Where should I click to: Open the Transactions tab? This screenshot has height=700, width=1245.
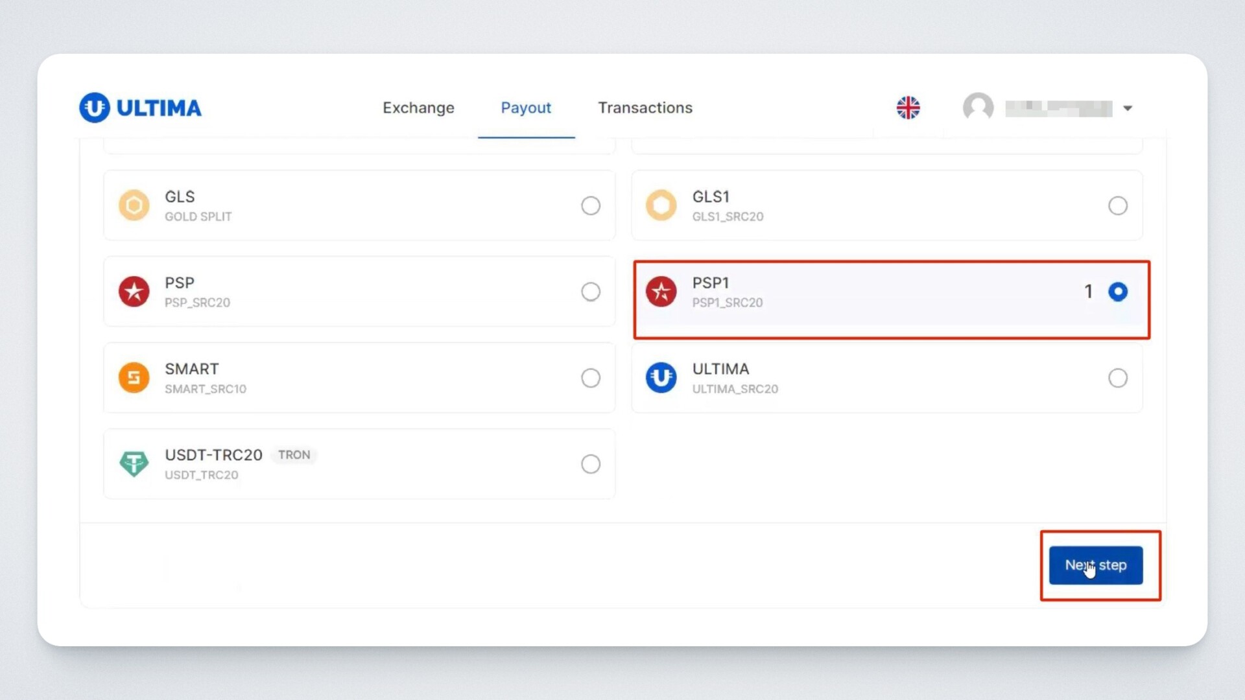645,108
